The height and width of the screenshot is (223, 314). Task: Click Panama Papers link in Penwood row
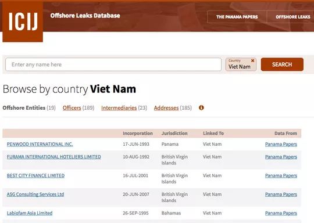(281, 144)
